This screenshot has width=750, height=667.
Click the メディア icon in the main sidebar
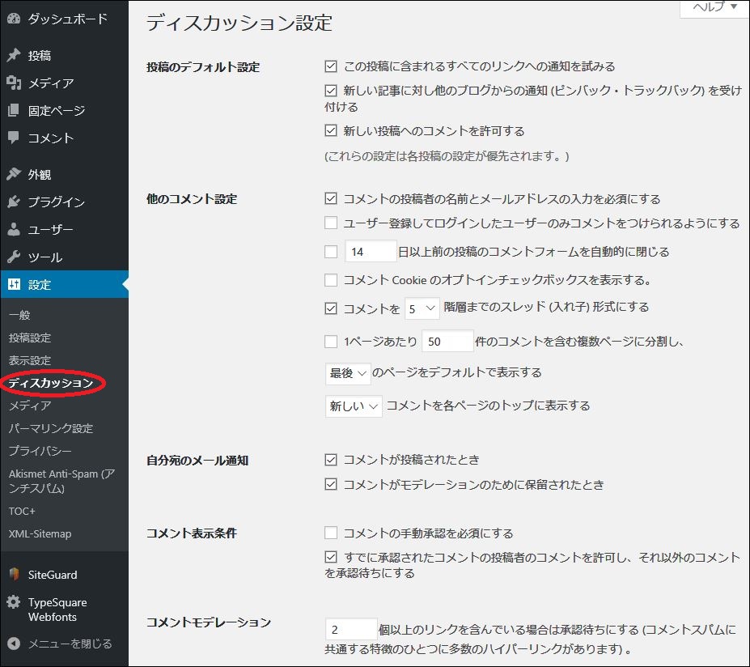(x=14, y=83)
